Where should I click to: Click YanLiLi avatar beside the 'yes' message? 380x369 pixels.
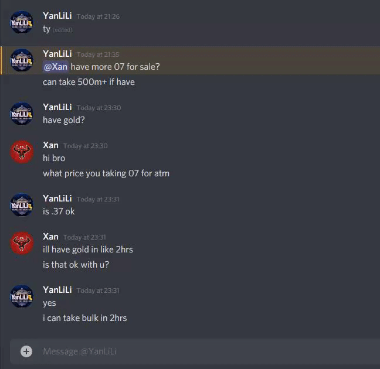point(22,296)
